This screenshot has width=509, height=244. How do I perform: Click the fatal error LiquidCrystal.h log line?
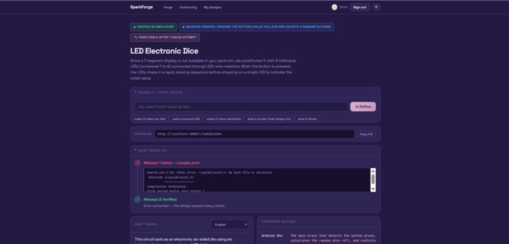tap(210, 173)
